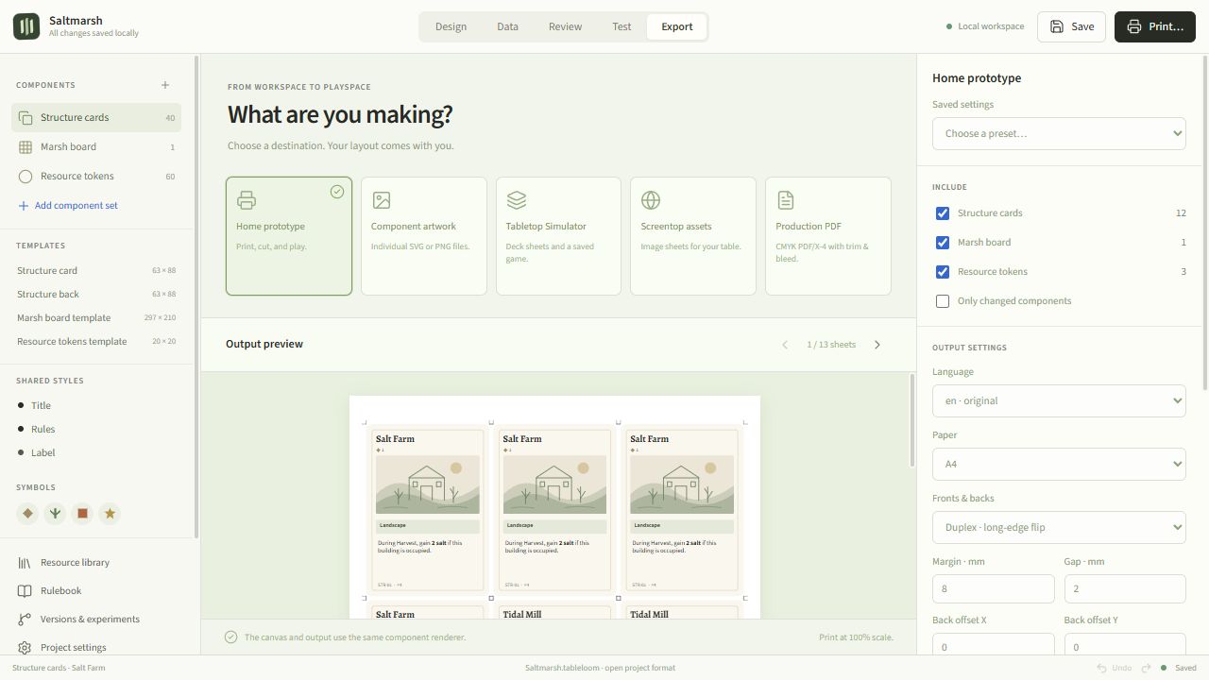The height and width of the screenshot is (680, 1209).
Task: Click the Margin mm field
Action: pyautogui.click(x=993, y=588)
